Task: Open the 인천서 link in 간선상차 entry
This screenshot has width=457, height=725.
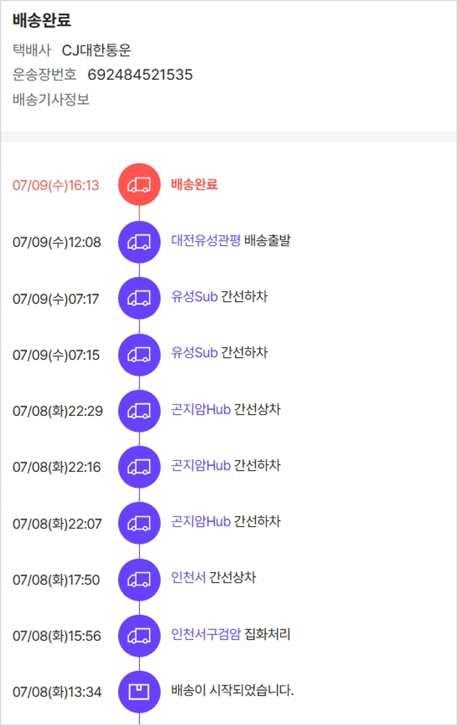Action: pos(188,577)
